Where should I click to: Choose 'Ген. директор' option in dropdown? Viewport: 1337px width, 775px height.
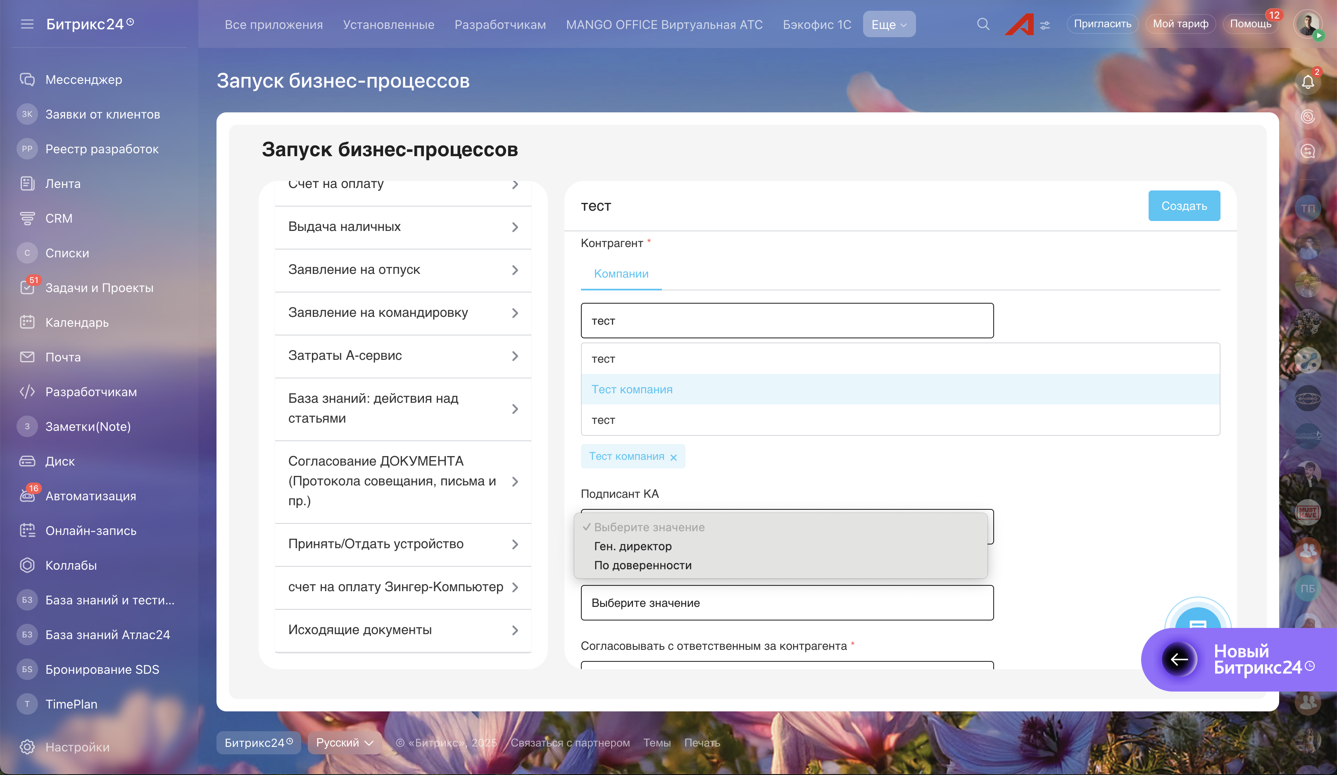(633, 547)
